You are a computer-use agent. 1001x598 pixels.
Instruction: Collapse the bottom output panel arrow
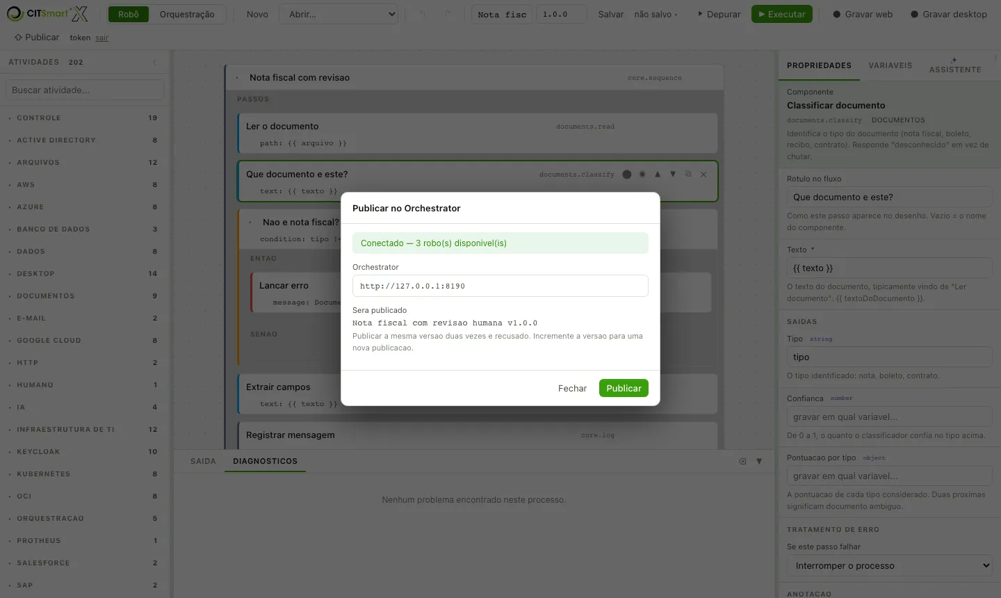click(x=759, y=461)
